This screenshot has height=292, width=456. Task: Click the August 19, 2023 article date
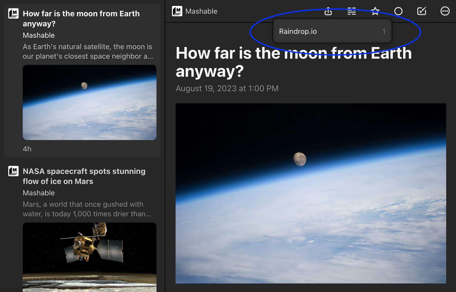[x=227, y=89]
